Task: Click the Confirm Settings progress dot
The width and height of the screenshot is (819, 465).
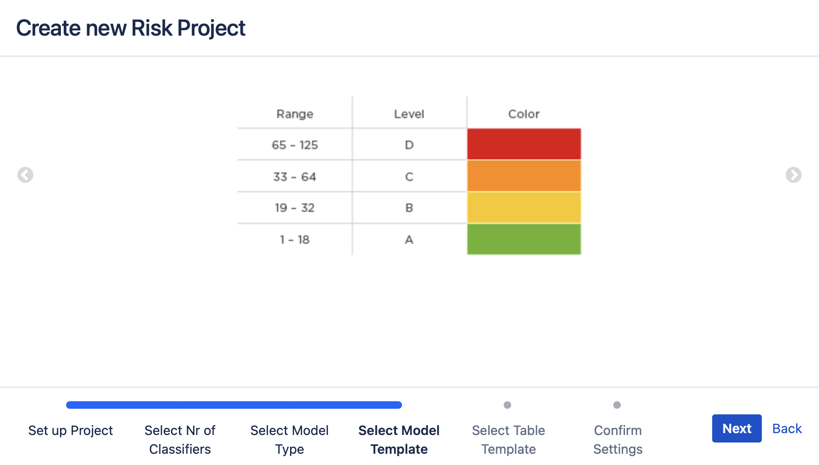Action: tap(617, 405)
